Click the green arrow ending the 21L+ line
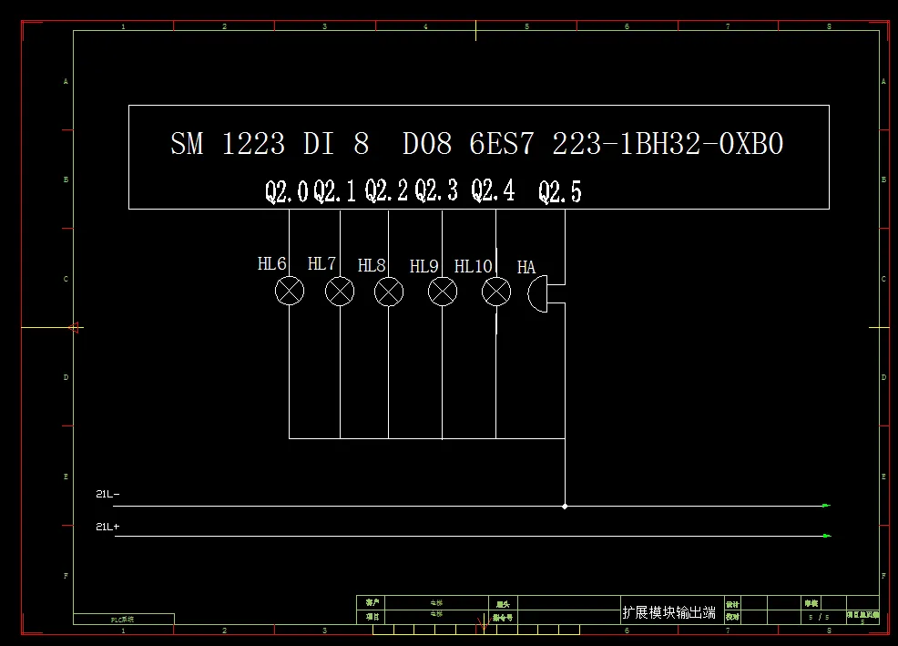 click(826, 536)
